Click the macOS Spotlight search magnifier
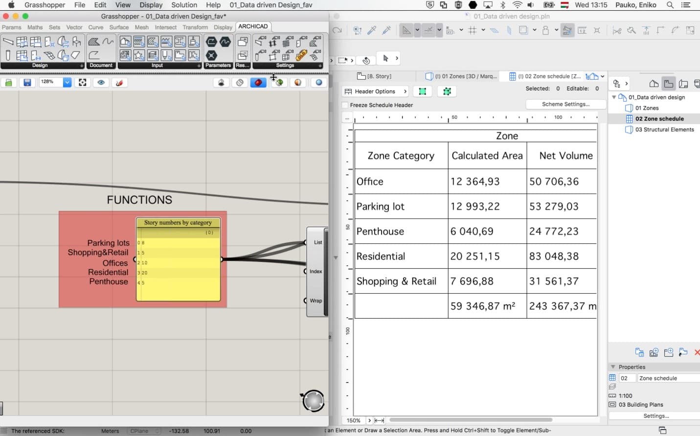The image size is (700, 436). click(670, 5)
